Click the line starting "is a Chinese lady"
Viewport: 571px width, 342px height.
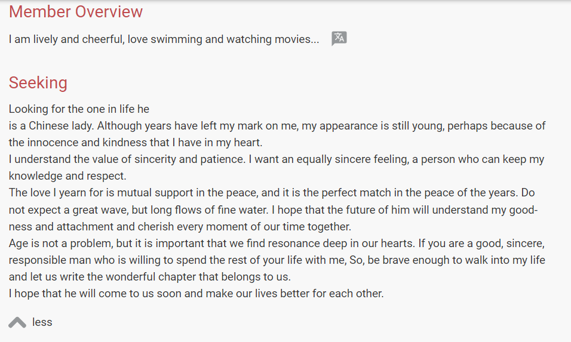pos(277,126)
